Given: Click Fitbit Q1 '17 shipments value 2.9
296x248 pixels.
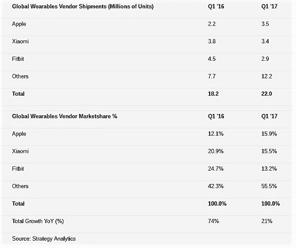Looking at the screenshot, I should (265, 59).
